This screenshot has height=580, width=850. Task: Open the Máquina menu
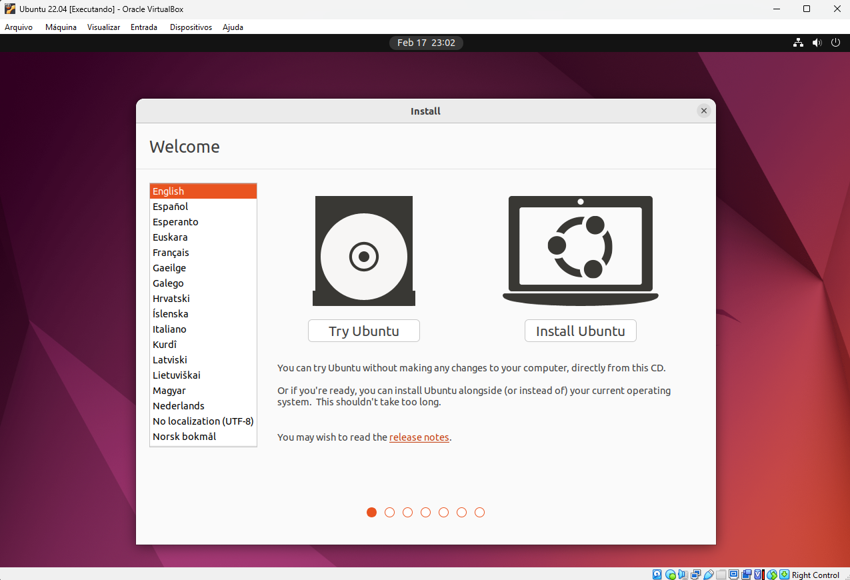pos(61,27)
